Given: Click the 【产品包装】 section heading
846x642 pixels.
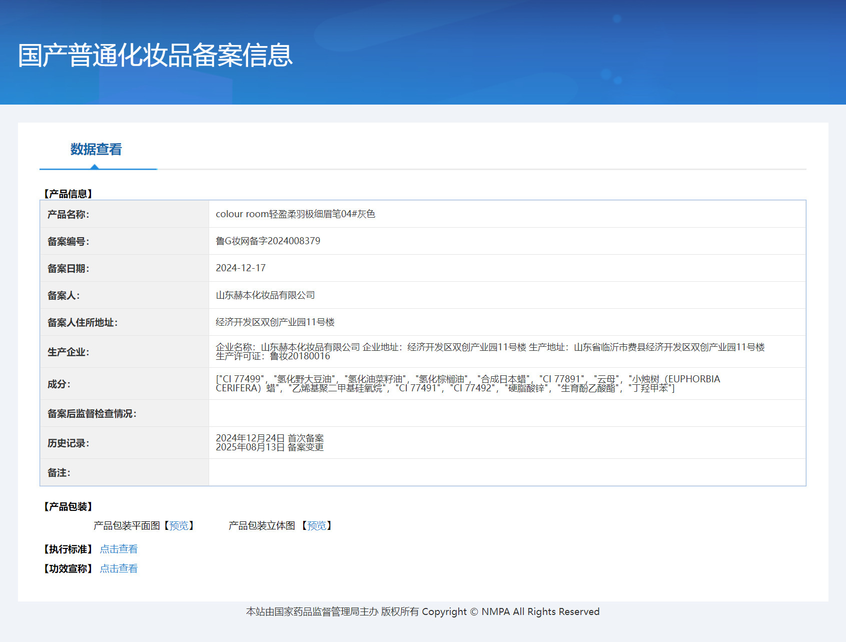Looking at the screenshot, I should coord(68,506).
